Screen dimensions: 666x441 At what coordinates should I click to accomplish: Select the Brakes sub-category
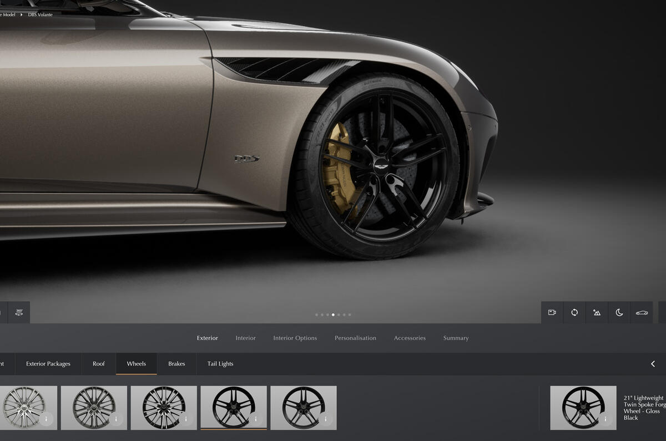(x=176, y=364)
